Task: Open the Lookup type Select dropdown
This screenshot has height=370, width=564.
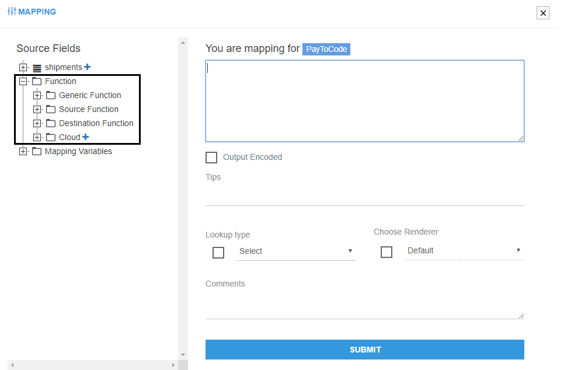Action: click(296, 251)
